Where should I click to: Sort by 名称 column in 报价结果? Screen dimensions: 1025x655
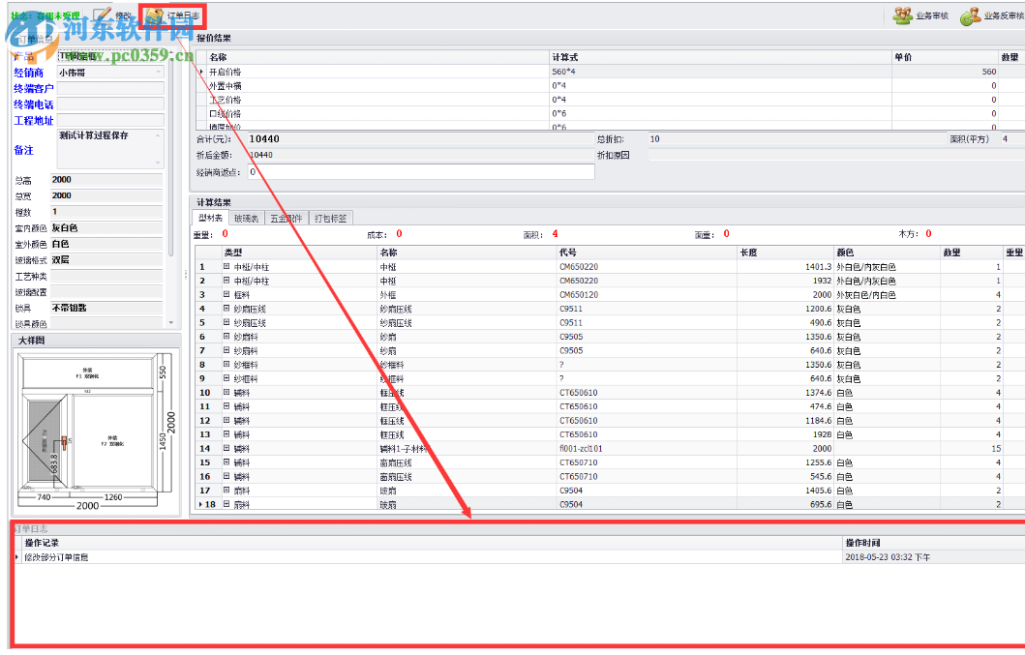click(377, 57)
